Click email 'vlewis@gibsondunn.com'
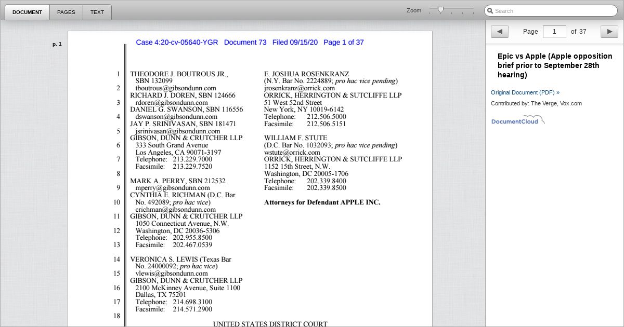Viewport: 624px width, 327px height. [172, 274]
